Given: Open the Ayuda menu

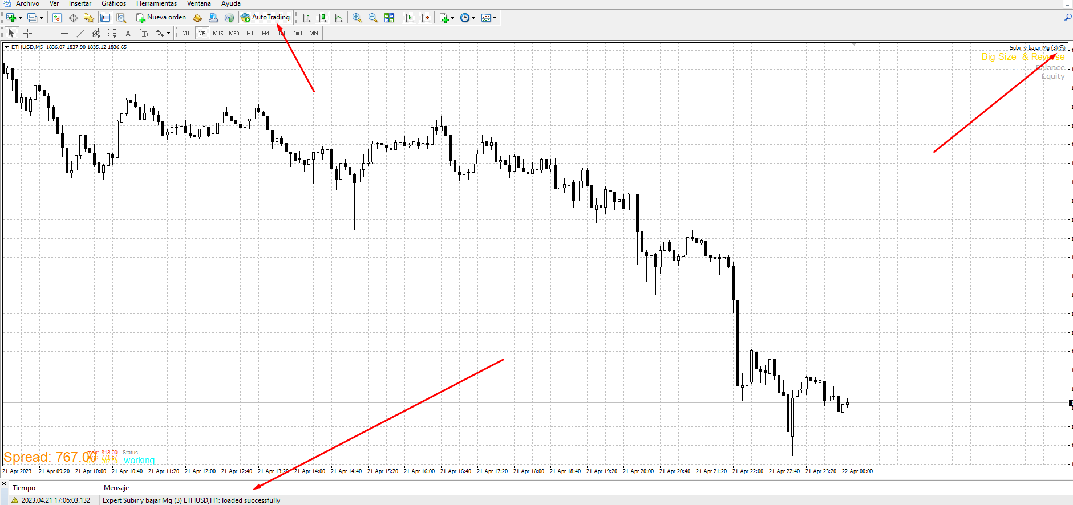Looking at the screenshot, I should pos(231,3).
